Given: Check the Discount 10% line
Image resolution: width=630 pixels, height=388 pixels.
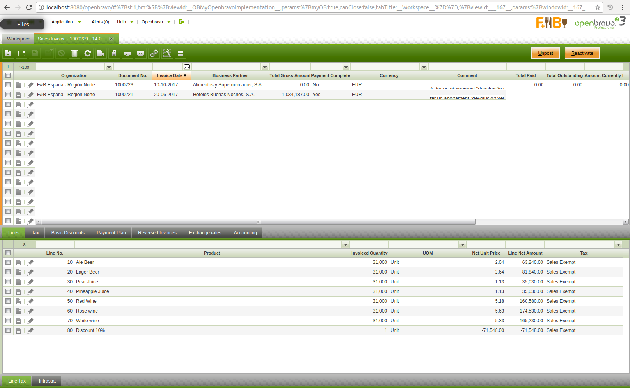Looking at the screenshot, I should point(8,330).
